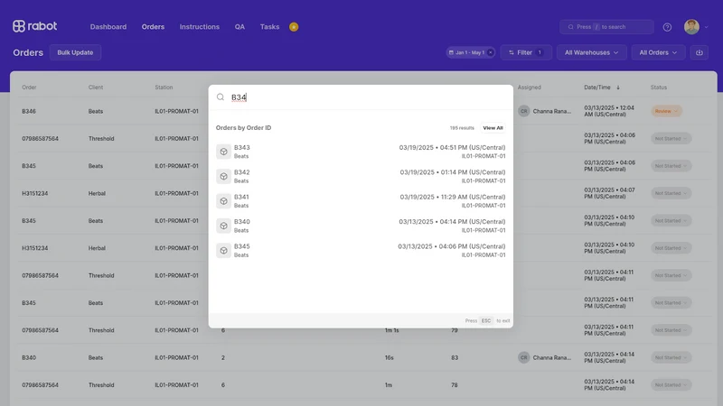This screenshot has width=723, height=406.
Task: Open the Dashboard tab
Action: point(108,27)
